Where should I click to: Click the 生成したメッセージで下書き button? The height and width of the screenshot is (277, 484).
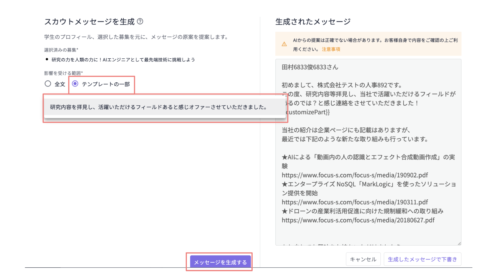click(x=422, y=259)
